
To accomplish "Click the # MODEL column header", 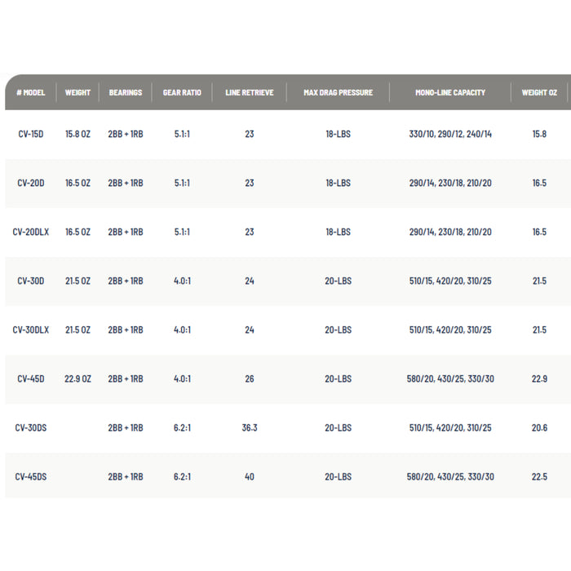I will pos(31,92).
